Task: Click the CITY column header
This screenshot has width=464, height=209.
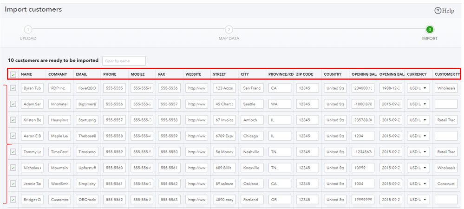Action: point(245,74)
